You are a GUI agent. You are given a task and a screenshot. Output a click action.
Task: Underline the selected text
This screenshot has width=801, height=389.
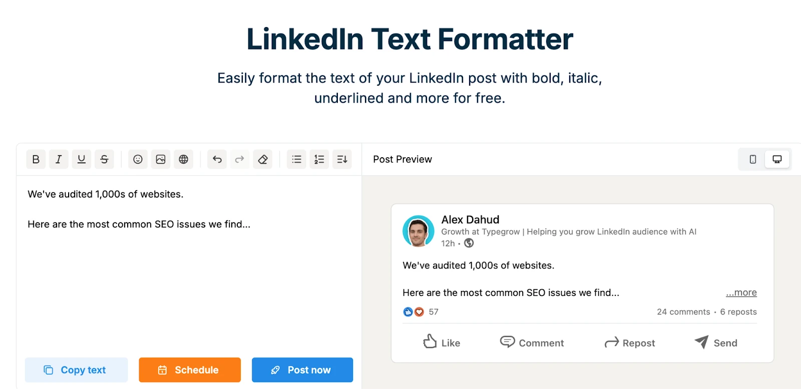click(82, 159)
